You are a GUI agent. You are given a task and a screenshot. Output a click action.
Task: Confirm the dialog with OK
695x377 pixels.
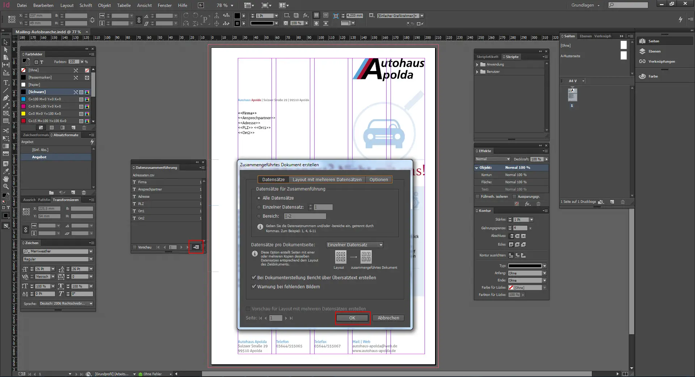click(x=352, y=318)
